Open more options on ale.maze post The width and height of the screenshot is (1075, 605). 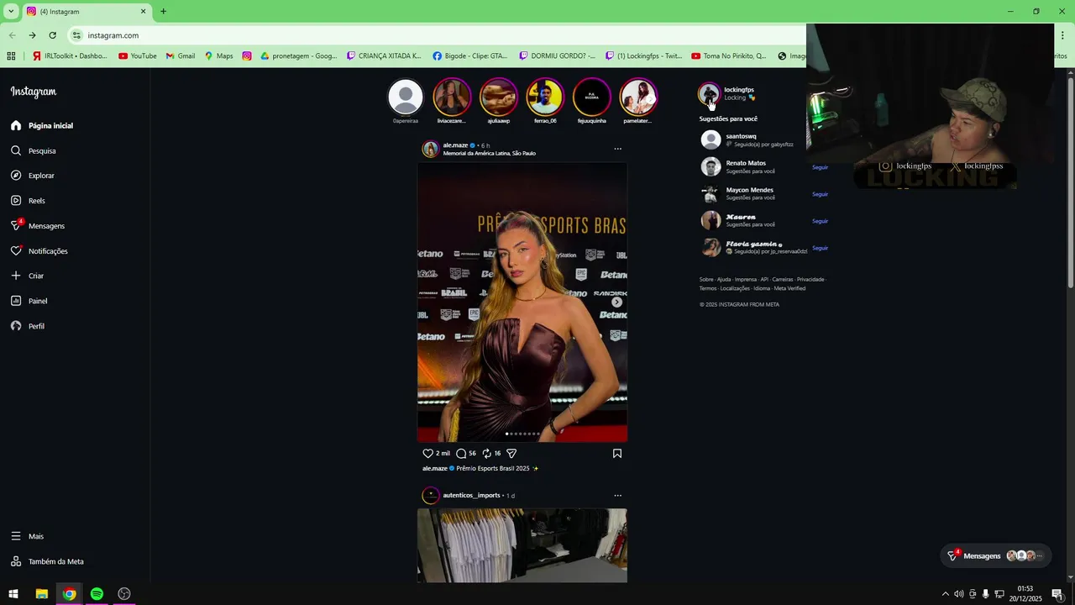tap(617, 149)
